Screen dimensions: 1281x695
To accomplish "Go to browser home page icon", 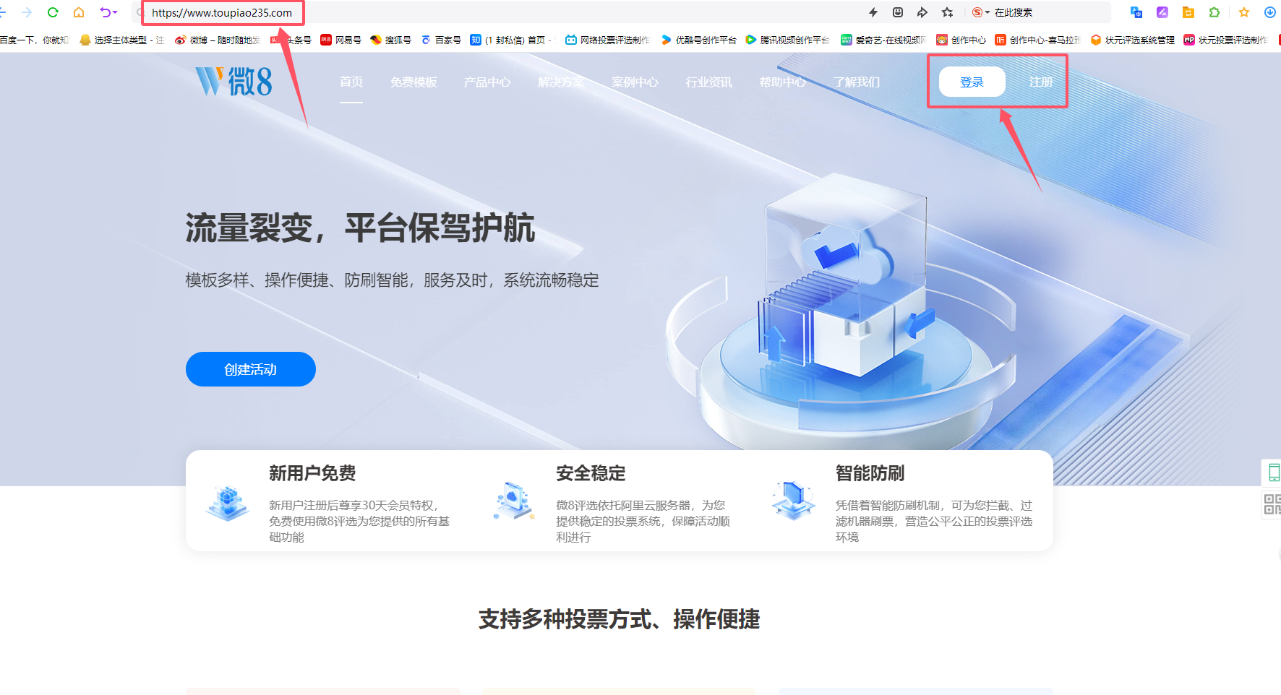I will (79, 12).
